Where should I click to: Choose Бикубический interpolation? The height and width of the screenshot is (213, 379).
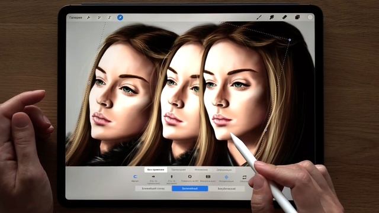(x=227, y=188)
